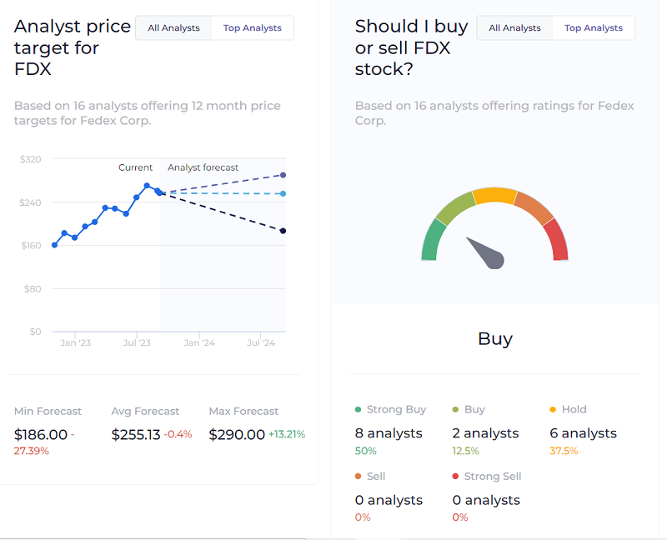Screen dimensions: 667x540
Task: Click the yellow Hold legend dot
Action: [553, 410]
